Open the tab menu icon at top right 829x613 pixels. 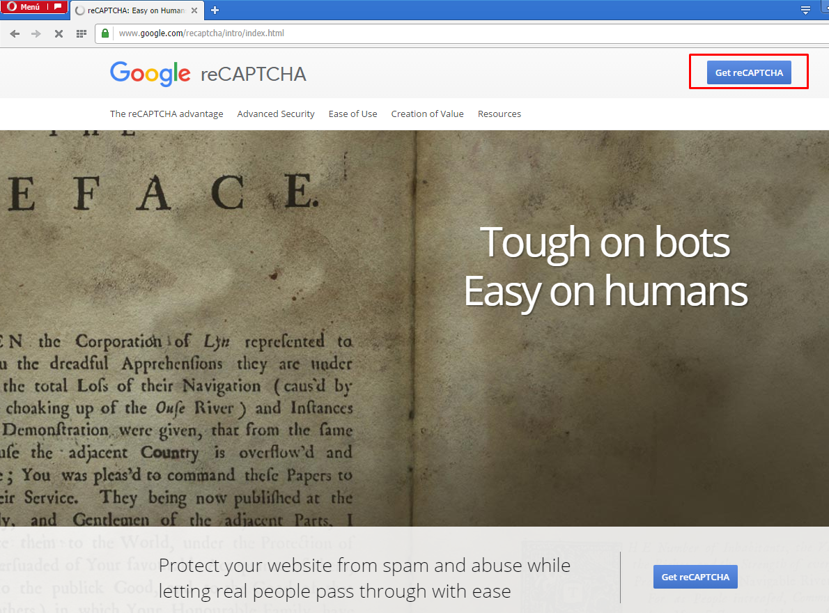(x=805, y=10)
